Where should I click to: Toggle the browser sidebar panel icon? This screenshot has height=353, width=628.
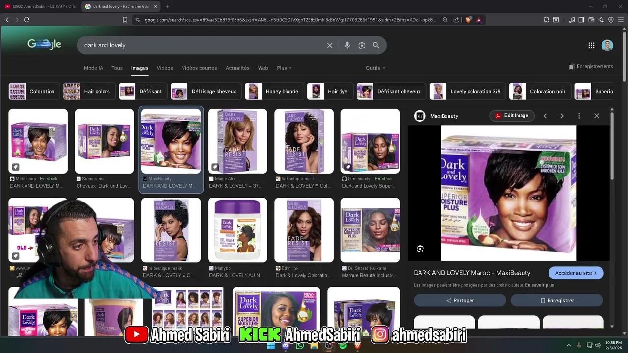point(581,20)
